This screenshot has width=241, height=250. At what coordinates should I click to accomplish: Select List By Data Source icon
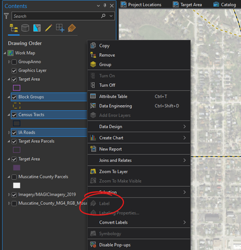(x=25, y=28)
